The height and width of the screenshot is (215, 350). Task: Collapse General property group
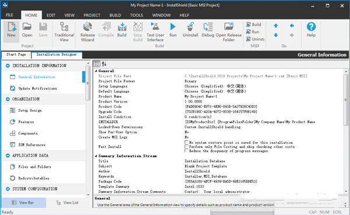click(96, 71)
